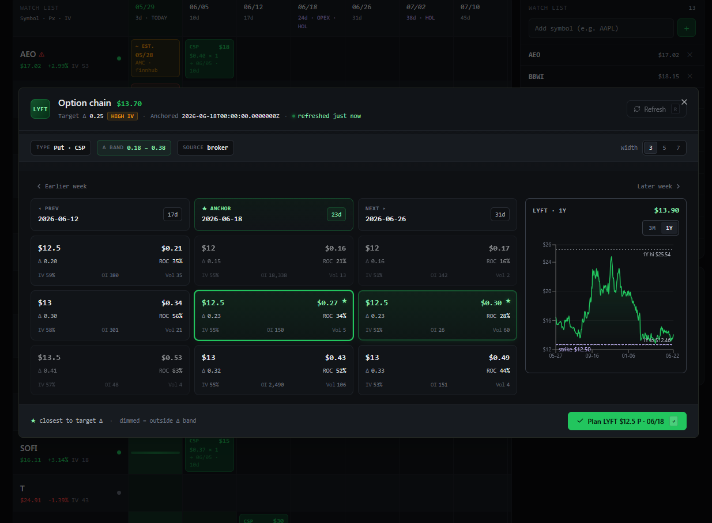The image size is (712, 523).
Task: Click the AEO symbol in the calendar
Action: 28,54
